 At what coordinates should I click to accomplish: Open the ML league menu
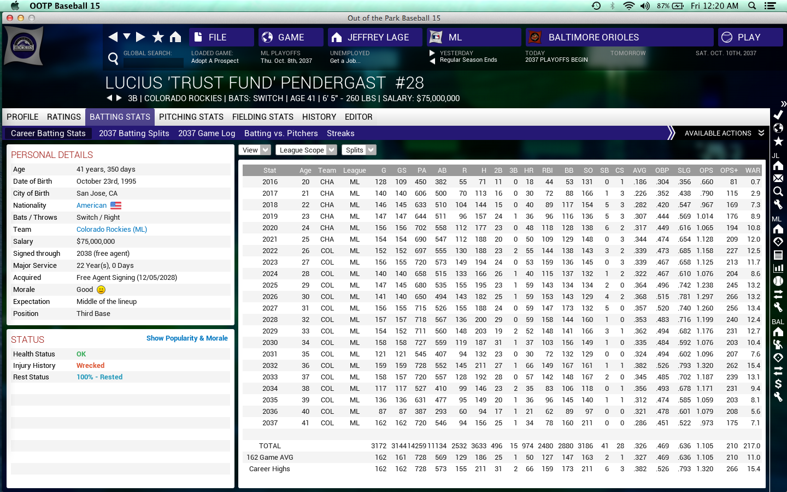click(474, 37)
